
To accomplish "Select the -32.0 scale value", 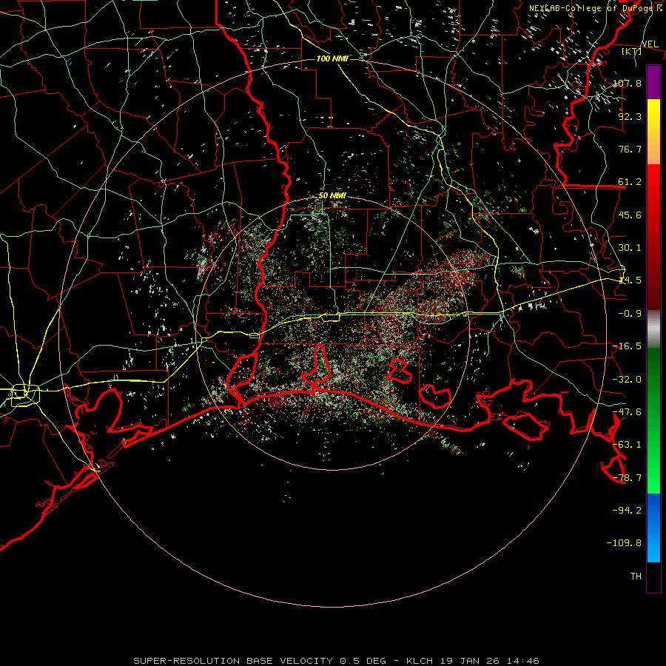I will point(627,380).
